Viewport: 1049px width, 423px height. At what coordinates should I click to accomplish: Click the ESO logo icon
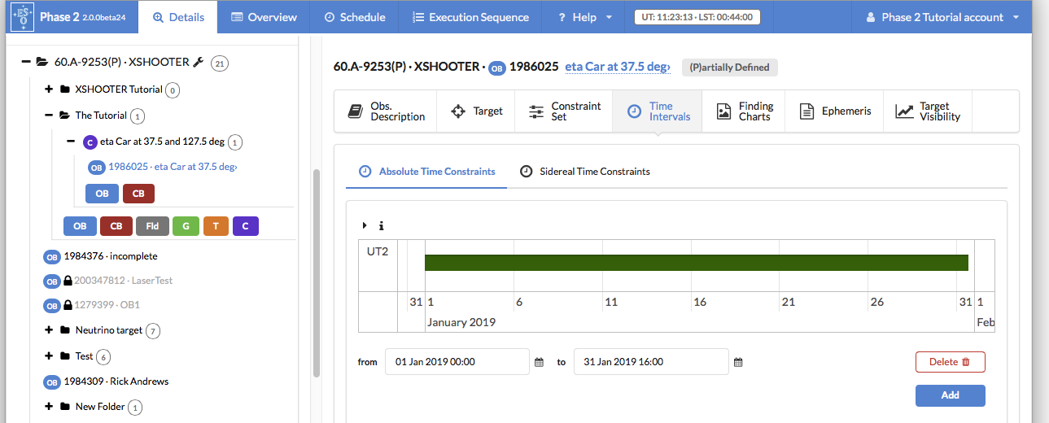tap(22, 17)
